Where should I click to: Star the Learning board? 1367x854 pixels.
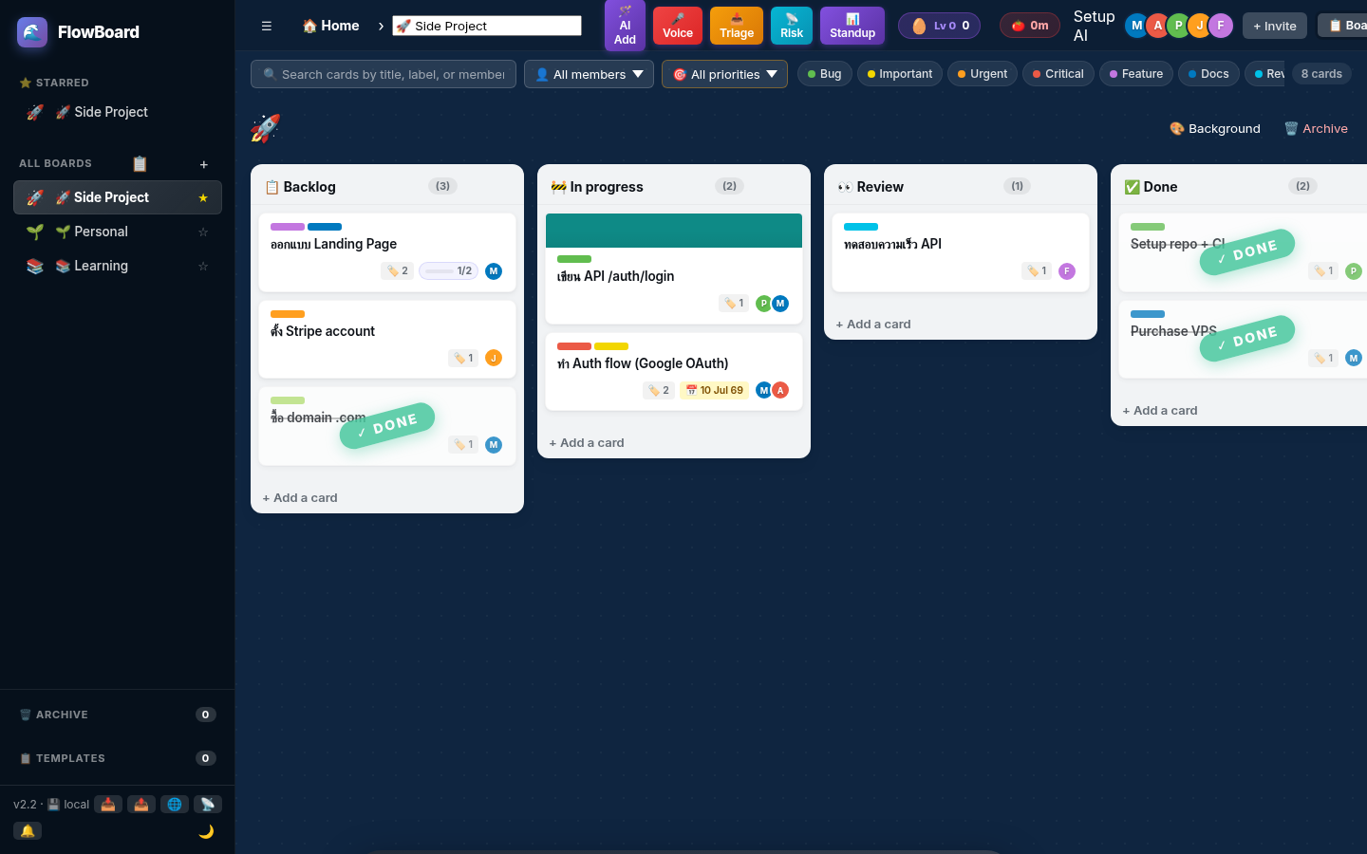203,266
